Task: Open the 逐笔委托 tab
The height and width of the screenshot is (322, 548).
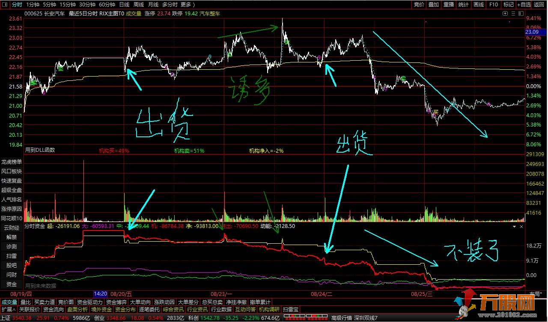Action: click(x=149, y=310)
